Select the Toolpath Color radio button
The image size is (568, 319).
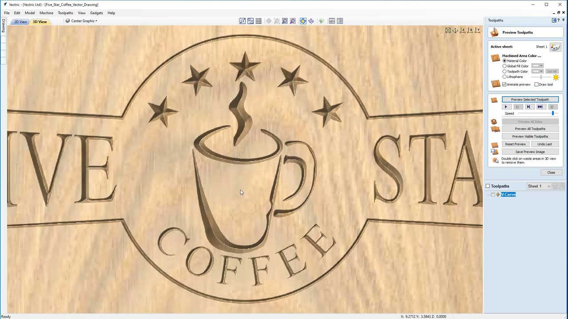(505, 71)
